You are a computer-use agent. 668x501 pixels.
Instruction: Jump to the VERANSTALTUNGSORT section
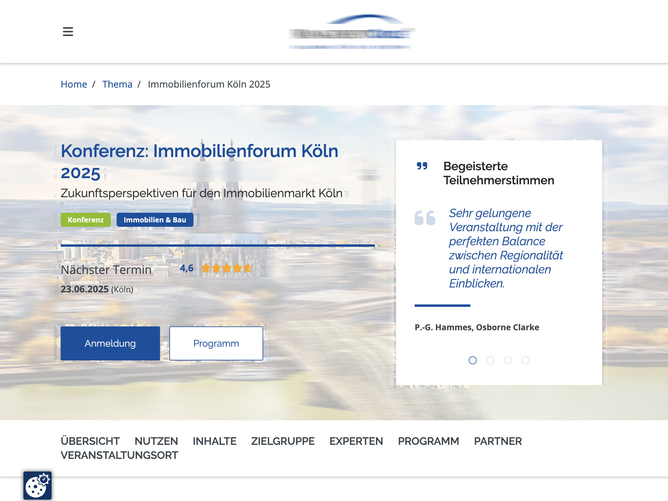point(120,455)
